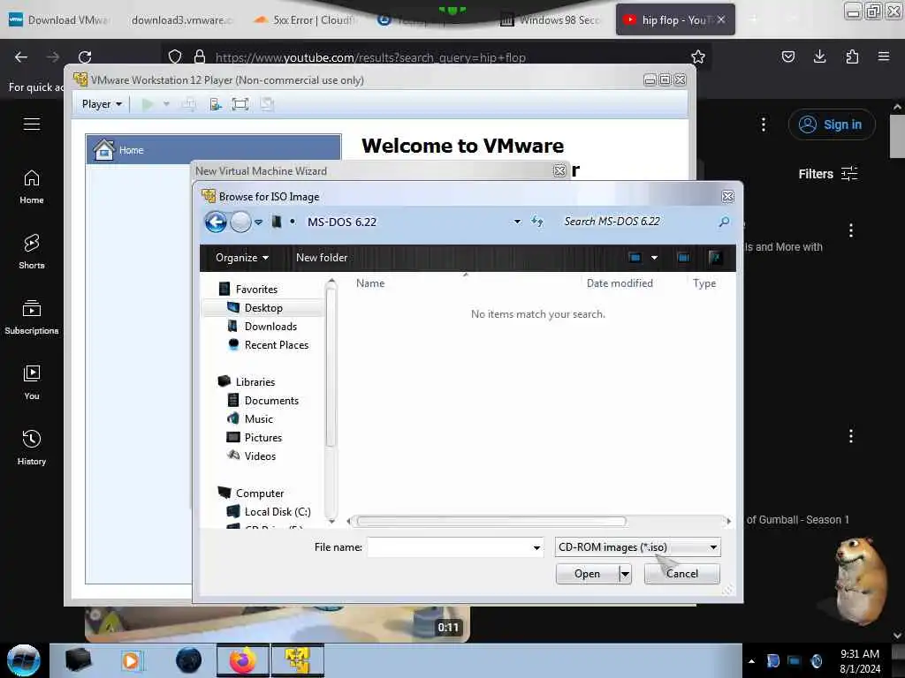Click the navigation pane vertical scrollbar

(331, 366)
